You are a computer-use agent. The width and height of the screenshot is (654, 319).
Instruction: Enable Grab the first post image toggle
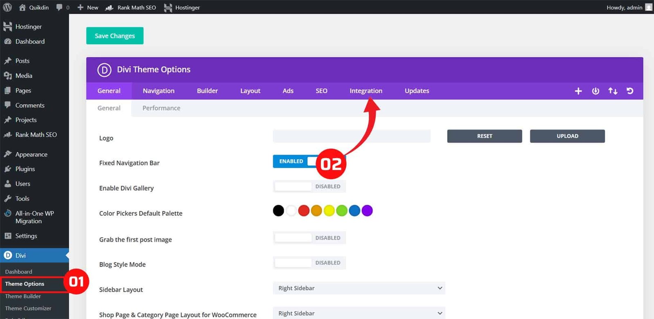click(309, 238)
